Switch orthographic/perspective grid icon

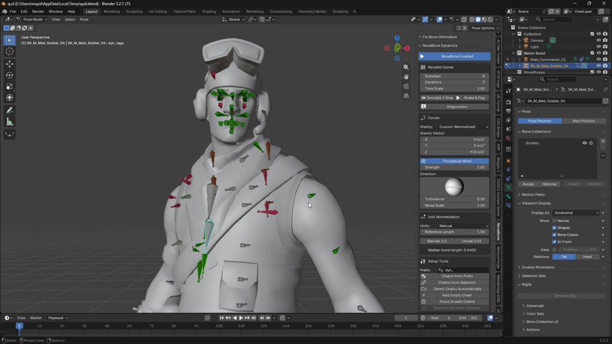[406, 96]
